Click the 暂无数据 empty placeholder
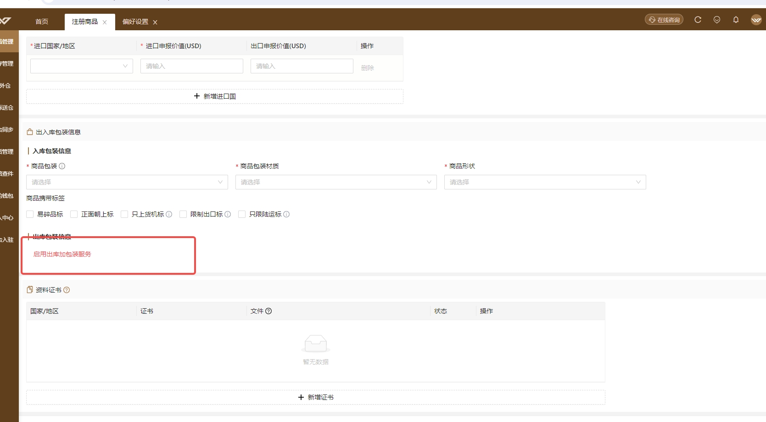Viewport: 766px width, 422px height. click(x=316, y=350)
